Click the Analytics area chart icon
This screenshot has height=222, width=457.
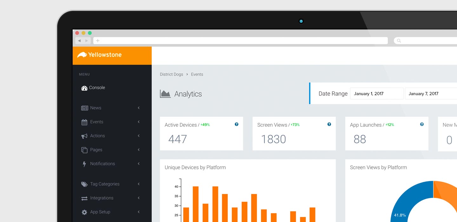click(x=165, y=94)
